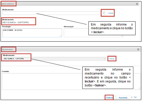The height and width of the screenshot is (102, 143).
Task: Open the MEDICAMENTOS section header tab
Action: click(8, 4)
